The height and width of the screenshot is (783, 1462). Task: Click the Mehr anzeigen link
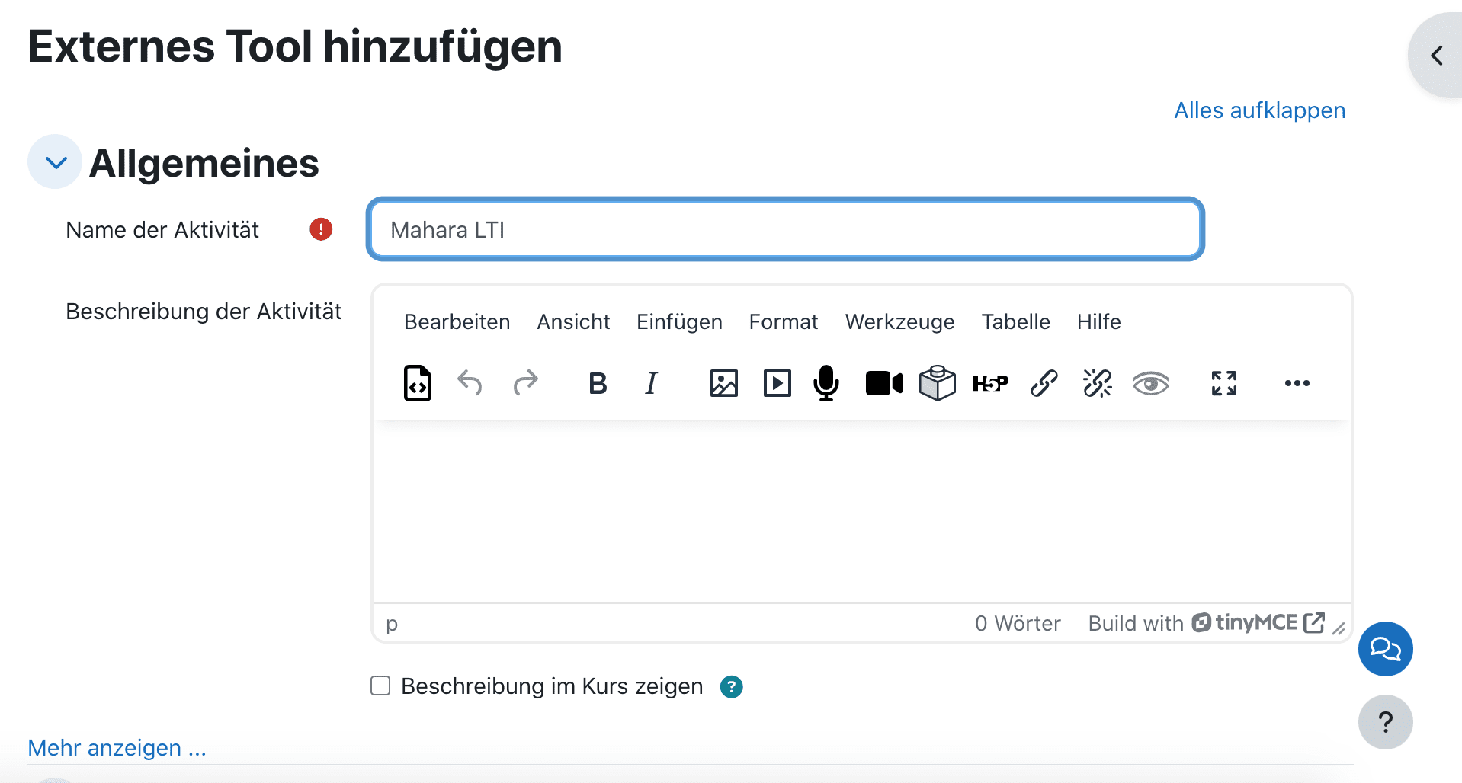coord(117,748)
